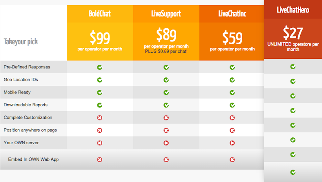Click BoldChat Downloadable Reports checkmark
The image size is (322, 182).
pyautogui.click(x=100, y=105)
